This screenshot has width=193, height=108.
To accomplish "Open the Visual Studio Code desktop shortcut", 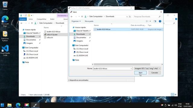I will [5, 50].
